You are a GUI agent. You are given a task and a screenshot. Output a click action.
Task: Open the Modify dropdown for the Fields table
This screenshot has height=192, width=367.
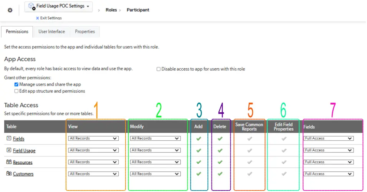[155, 138]
